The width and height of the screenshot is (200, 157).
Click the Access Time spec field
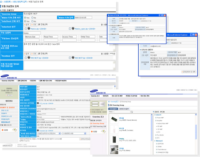tap(69, 37)
